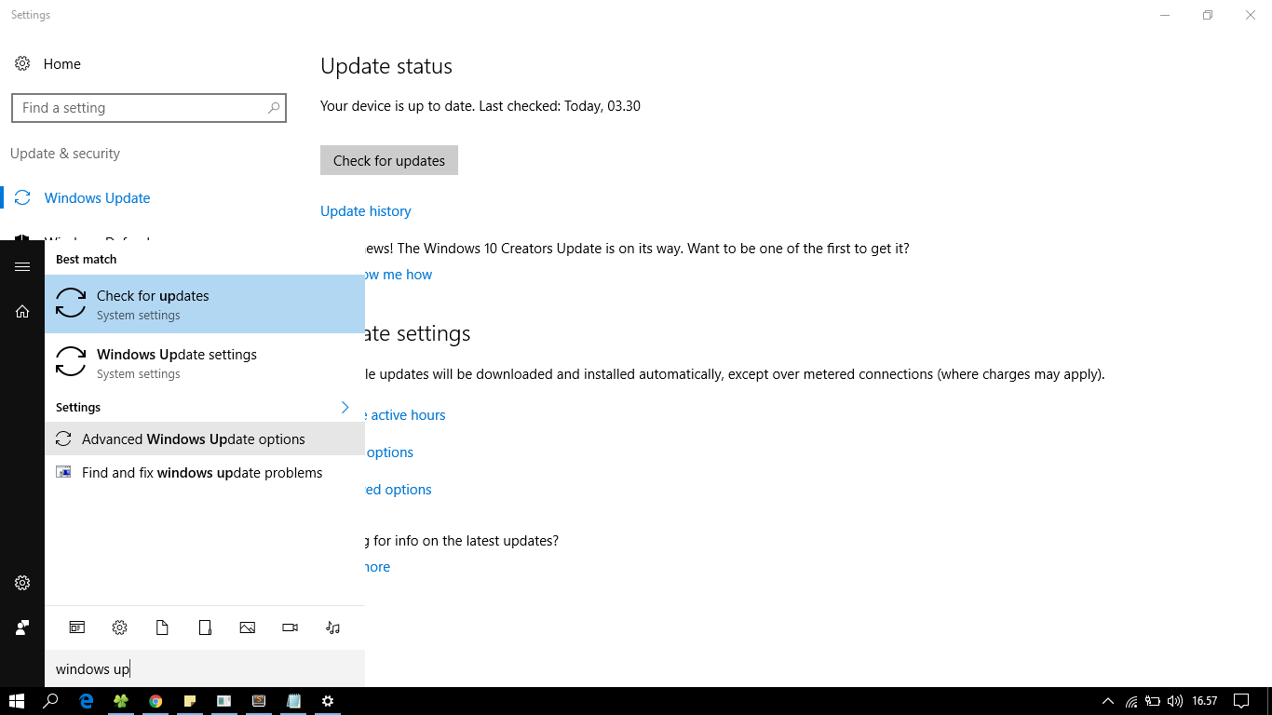Click the icon beside Windows Update settings result
This screenshot has width=1272, height=715.
point(71,362)
